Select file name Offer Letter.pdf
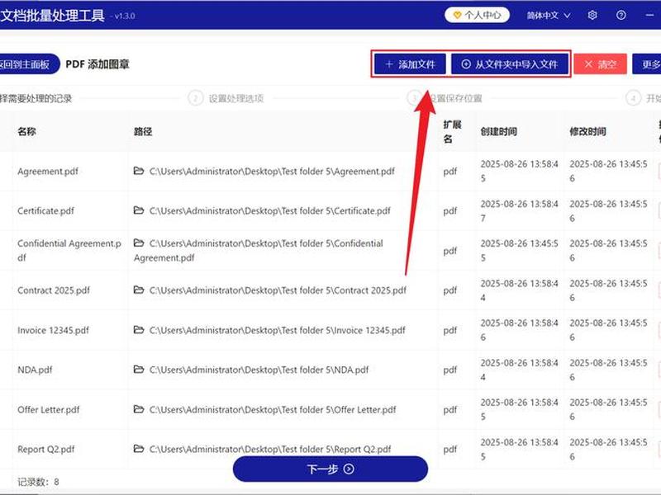This screenshot has height=495, width=661. tap(49, 409)
